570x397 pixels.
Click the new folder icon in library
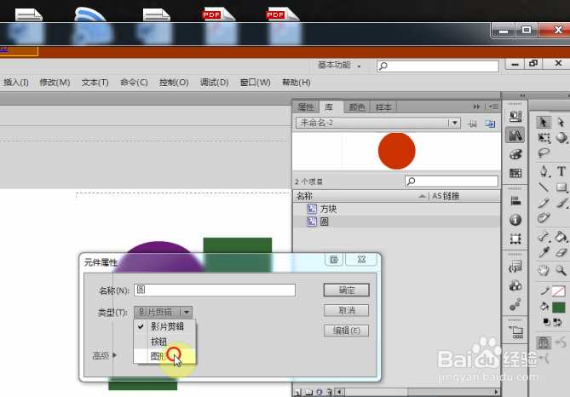tap(308, 392)
